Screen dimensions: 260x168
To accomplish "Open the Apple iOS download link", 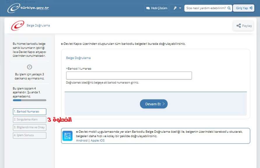I will 97,141.
